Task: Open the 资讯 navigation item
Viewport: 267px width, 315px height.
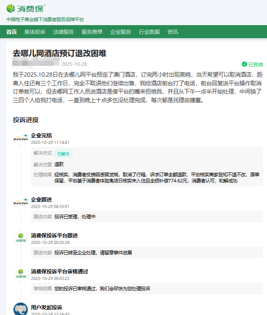Action: point(173,32)
